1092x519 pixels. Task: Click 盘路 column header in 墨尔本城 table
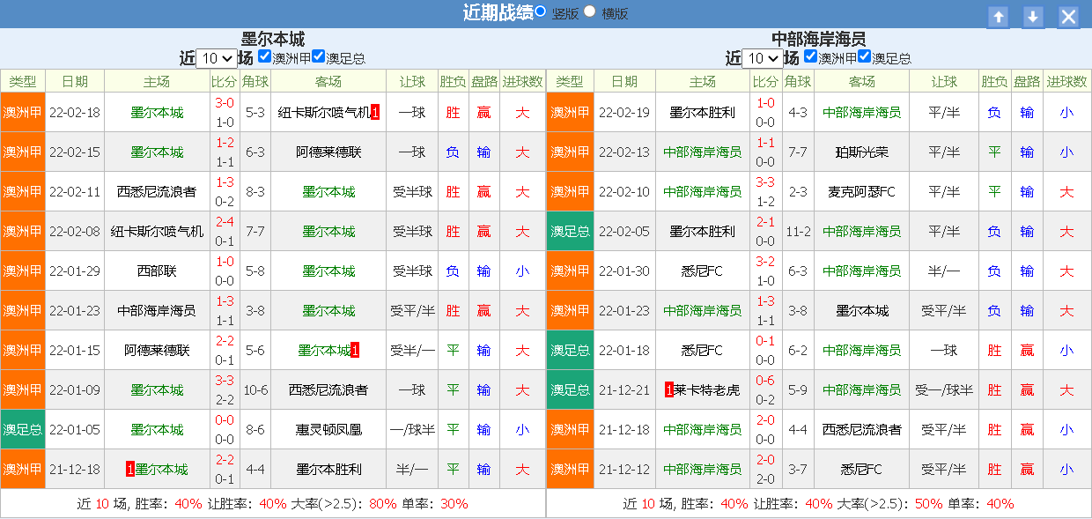click(x=483, y=81)
